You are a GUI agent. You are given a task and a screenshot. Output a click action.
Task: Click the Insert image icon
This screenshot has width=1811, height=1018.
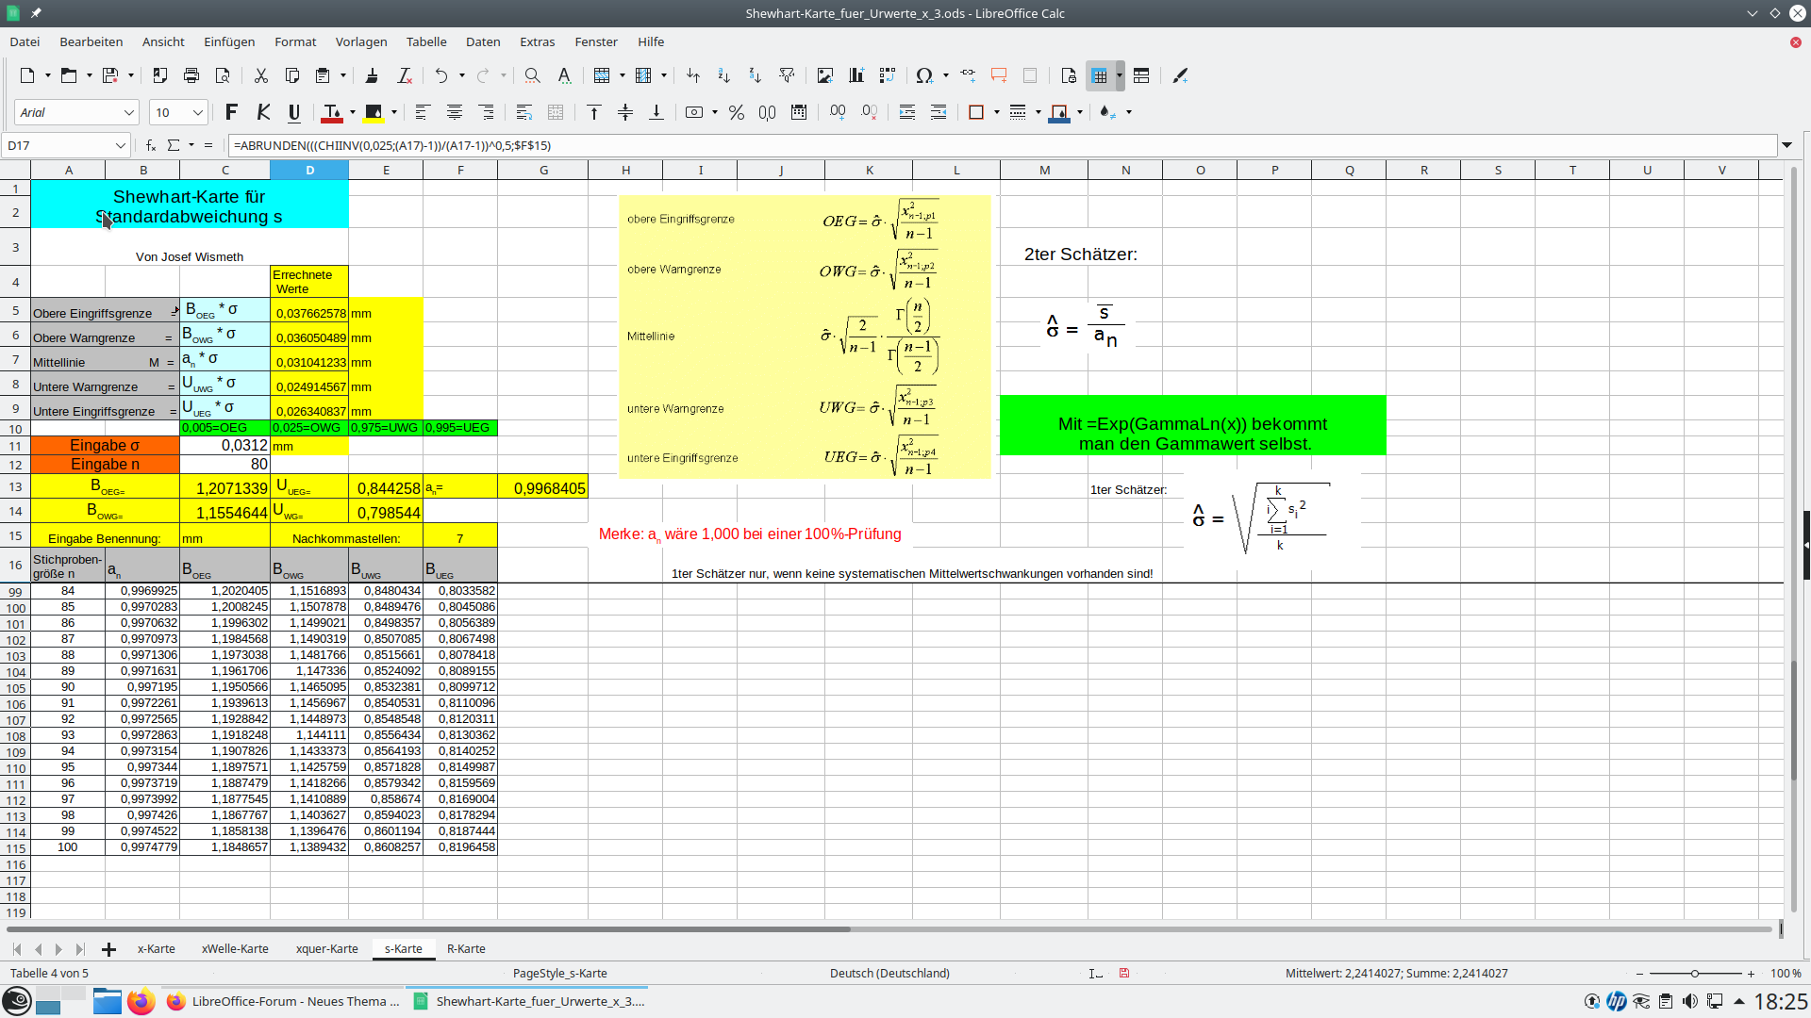point(825,75)
